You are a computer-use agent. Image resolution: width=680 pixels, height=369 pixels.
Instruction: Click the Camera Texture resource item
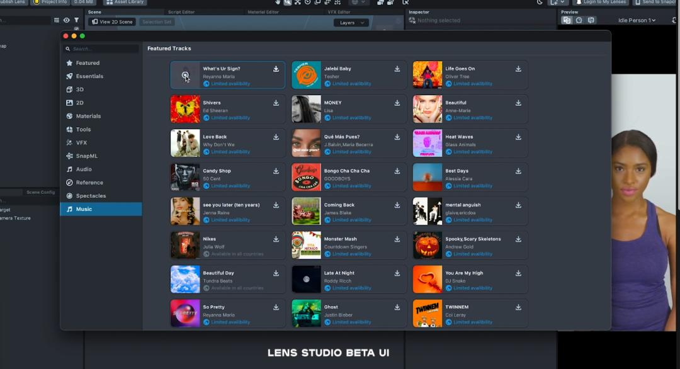click(x=15, y=218)
